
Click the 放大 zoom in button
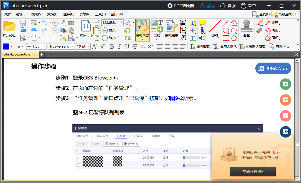point(109,30)
